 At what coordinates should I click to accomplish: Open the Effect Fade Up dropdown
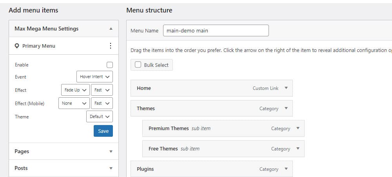point(75,90)
